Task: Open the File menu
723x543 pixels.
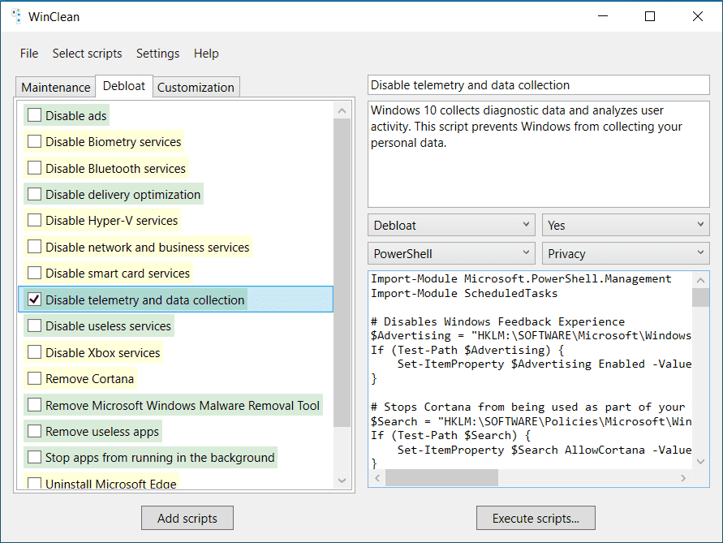Action: (29, 54)
